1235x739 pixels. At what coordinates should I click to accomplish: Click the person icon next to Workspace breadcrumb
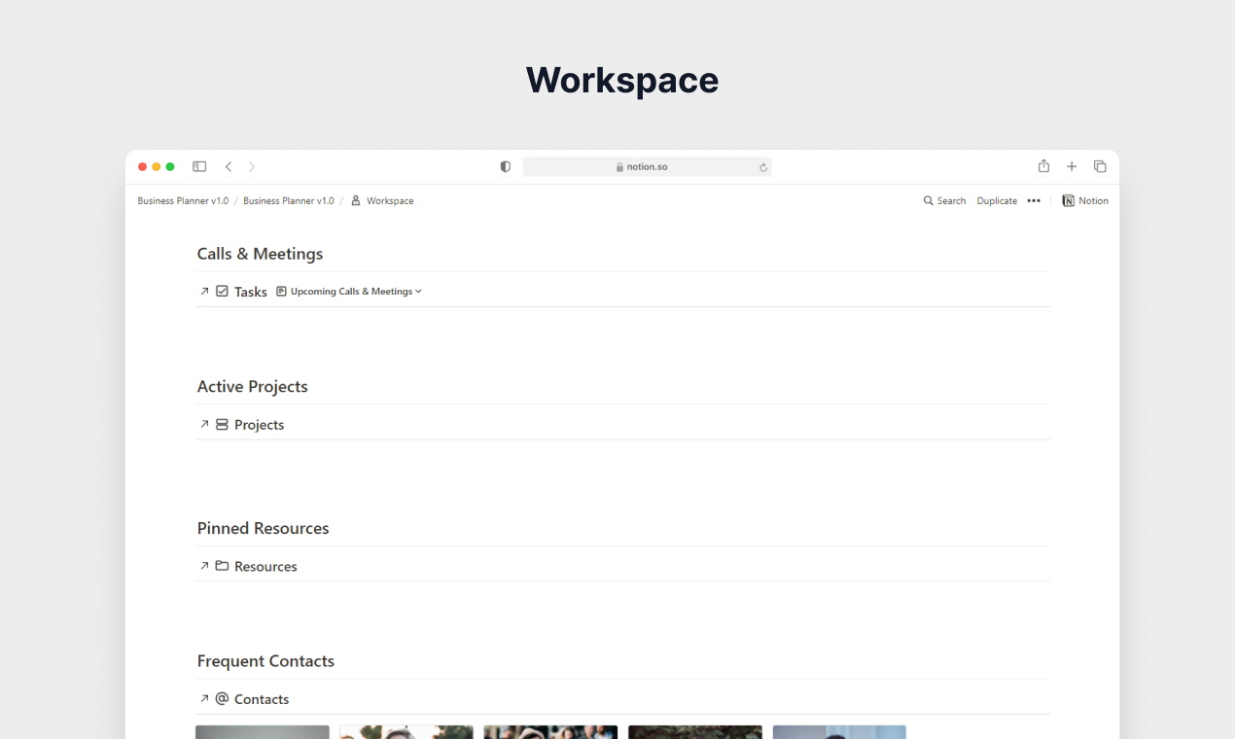(x=358, y=200)
